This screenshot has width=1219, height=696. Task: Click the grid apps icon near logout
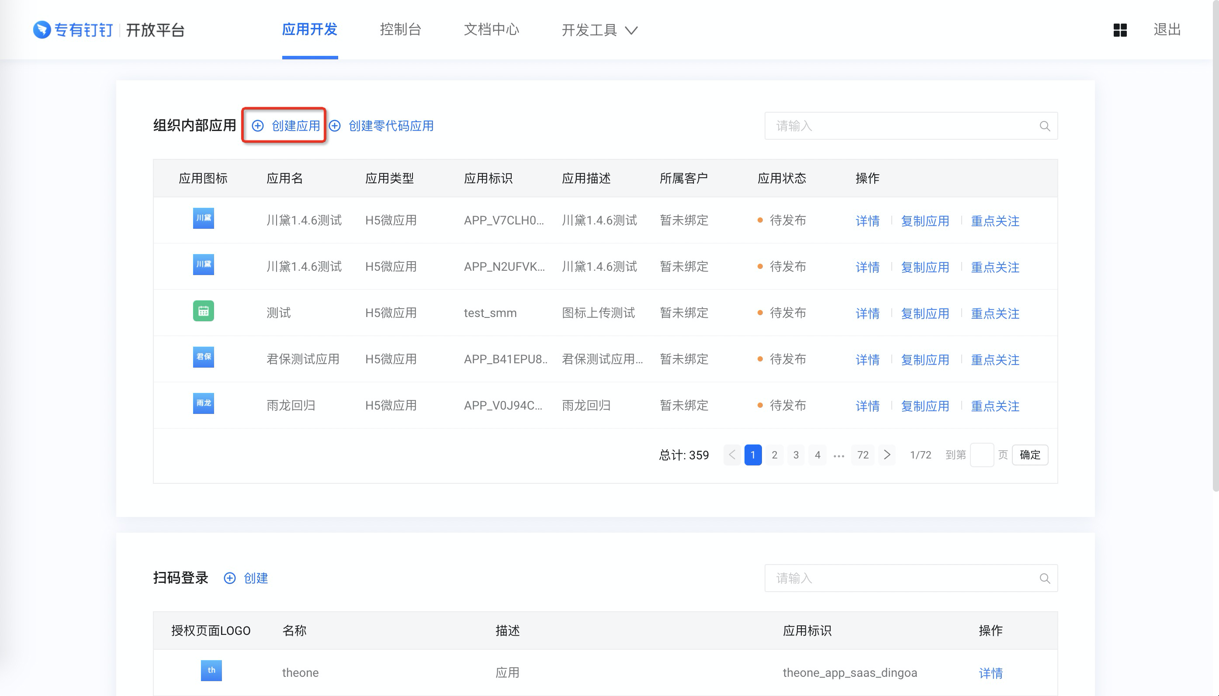[x=1119, y=30]
